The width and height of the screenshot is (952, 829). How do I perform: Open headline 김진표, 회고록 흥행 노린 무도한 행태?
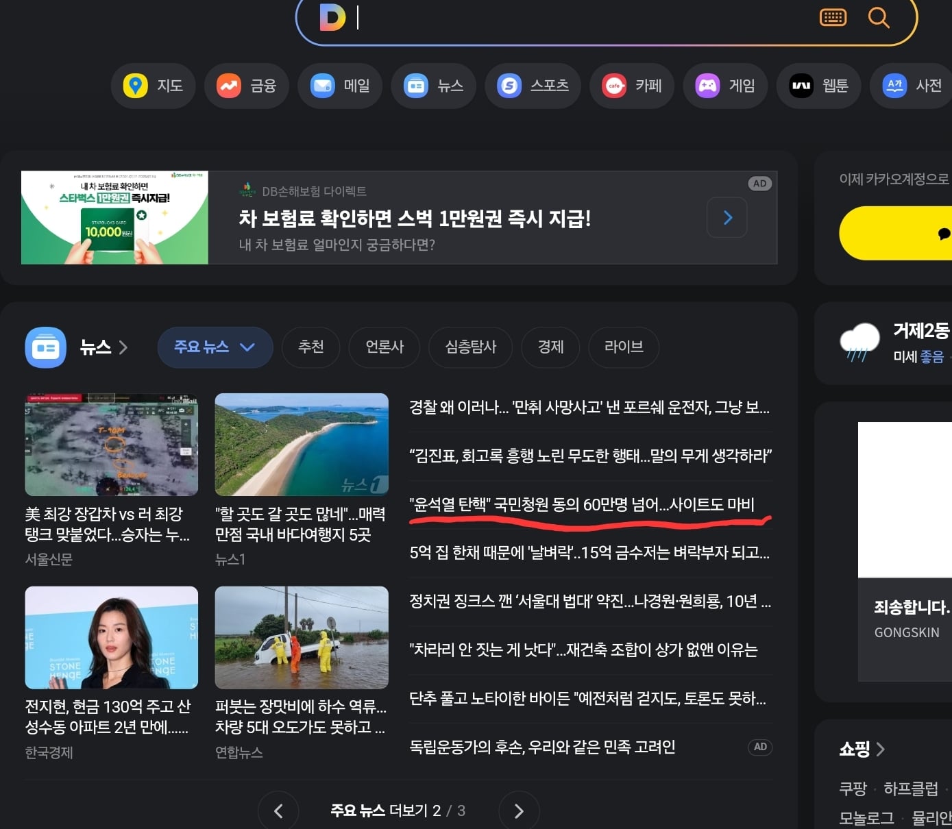click(x=591, y=456)
